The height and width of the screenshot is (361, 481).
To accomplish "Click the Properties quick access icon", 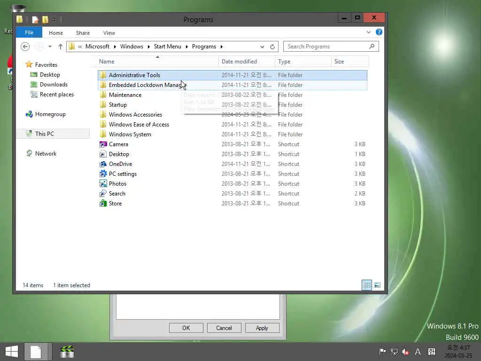I will click(35, 20).
